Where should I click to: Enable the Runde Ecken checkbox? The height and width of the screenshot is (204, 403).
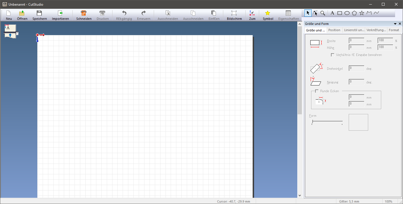317,91
